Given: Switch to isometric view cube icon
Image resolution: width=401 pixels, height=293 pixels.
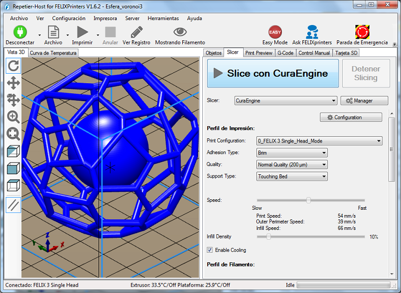Looking at the screenshot, I should point(13,151).
